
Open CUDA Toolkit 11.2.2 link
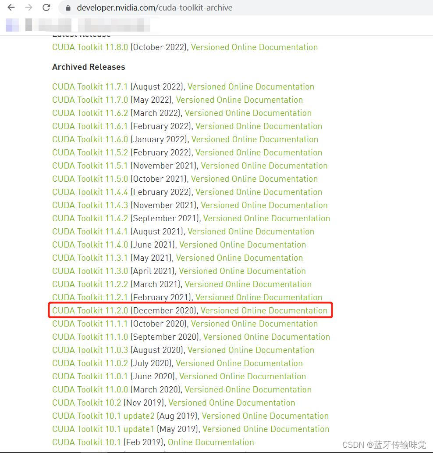[x=90, y=284]
